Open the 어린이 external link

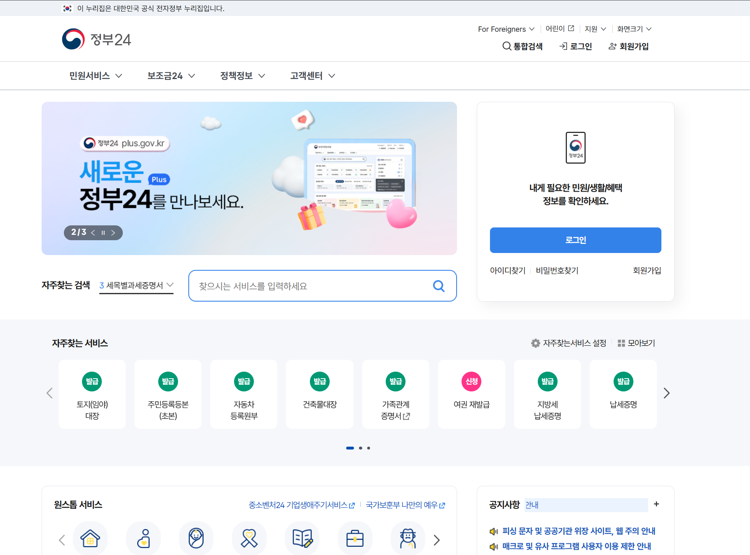(x=560, y=28)
